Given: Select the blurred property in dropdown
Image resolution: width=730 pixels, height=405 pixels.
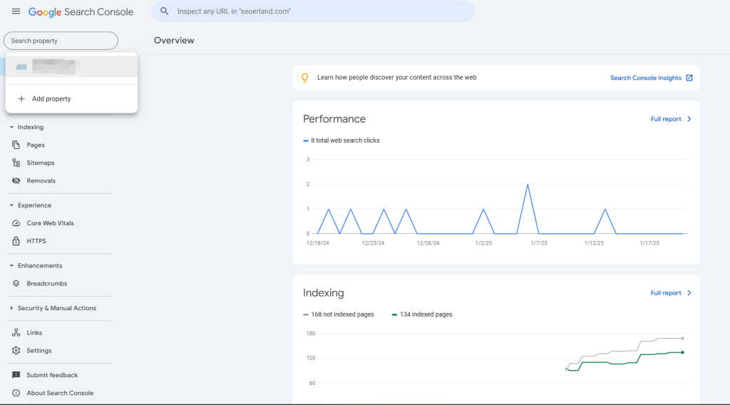Looking at the screenshot, I should click(x=71, y=67).
